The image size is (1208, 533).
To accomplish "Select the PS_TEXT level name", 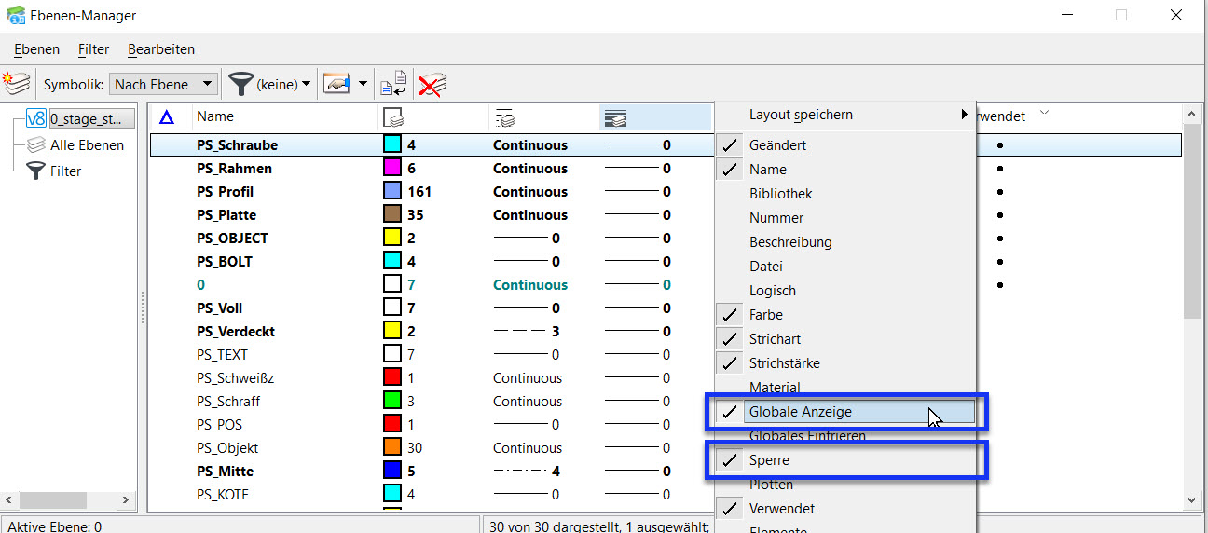I will click(x=222, y=355).
